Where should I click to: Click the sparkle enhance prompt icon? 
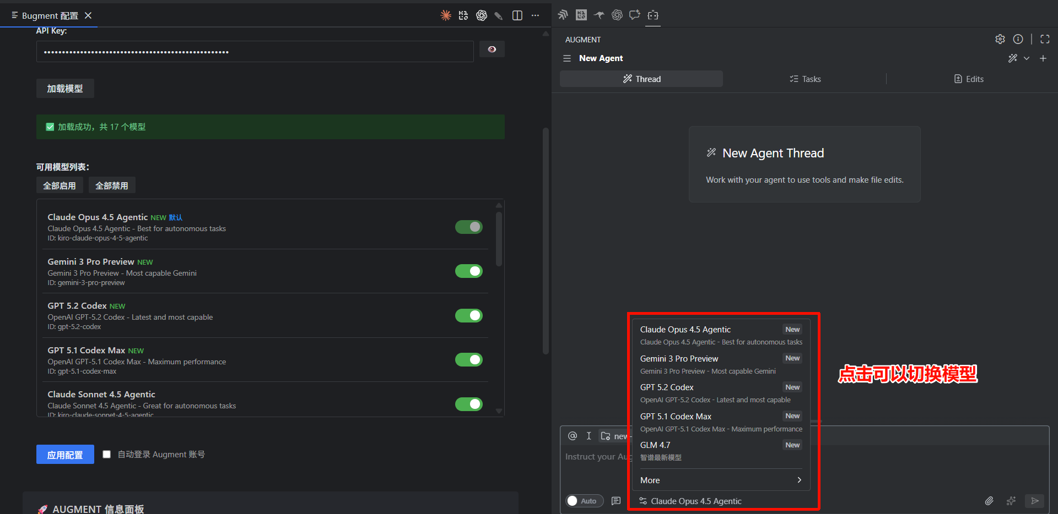click(1011, 501)
